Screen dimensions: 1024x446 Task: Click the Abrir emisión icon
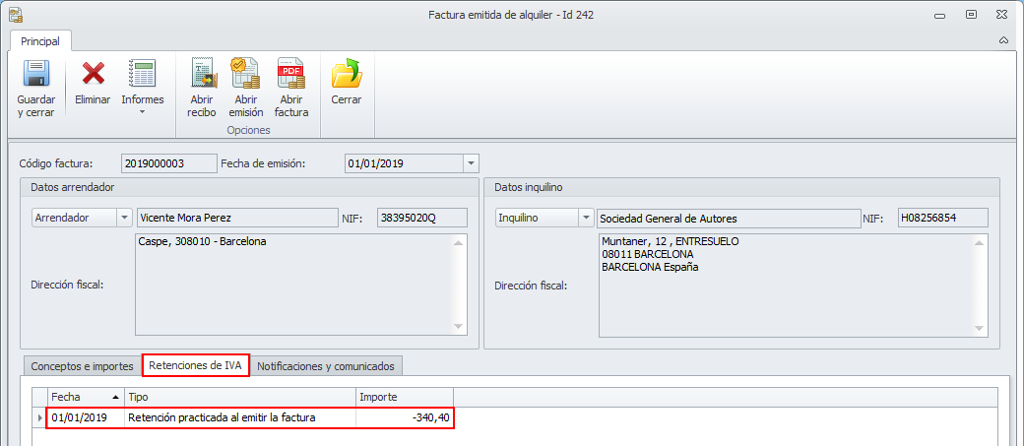(245, 73)
